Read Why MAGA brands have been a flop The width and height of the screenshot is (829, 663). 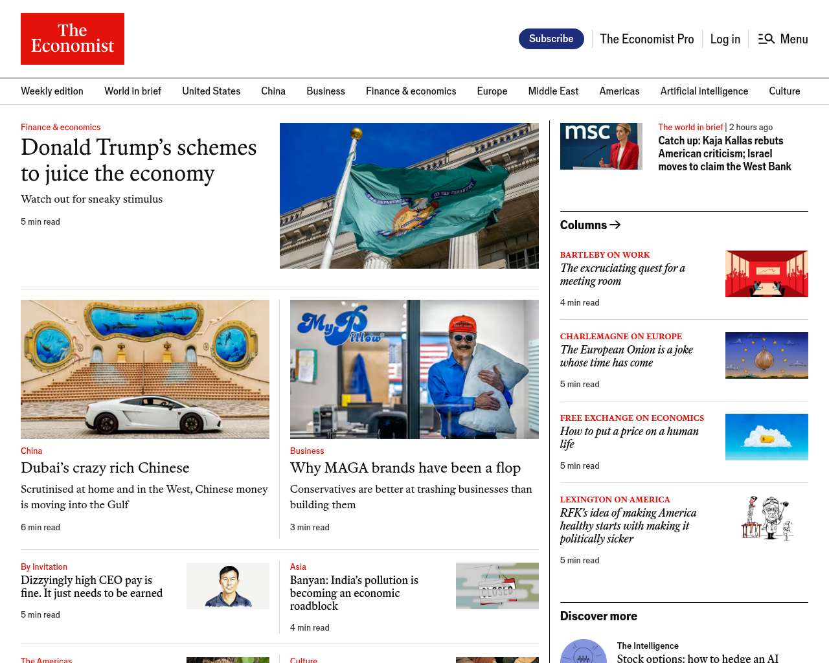pos(405,467)
